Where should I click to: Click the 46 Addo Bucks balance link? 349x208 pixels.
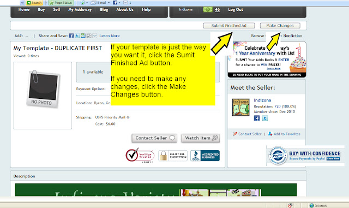click(217, 10)
